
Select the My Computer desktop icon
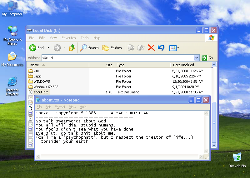[12, 9]
